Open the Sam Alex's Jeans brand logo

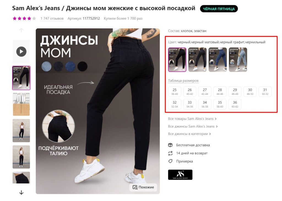180,175
